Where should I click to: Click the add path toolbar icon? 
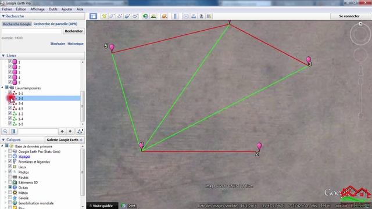click(x=120, y=16)
